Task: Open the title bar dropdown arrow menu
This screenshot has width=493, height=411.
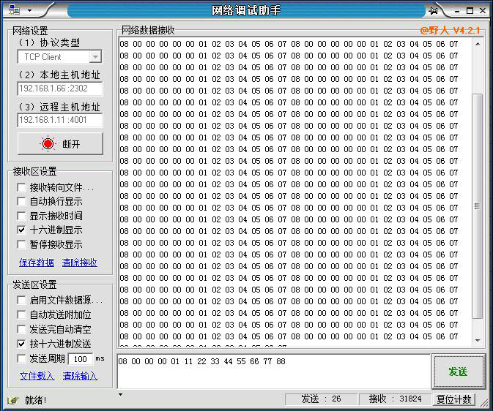Action: click(x=29, y=11)
